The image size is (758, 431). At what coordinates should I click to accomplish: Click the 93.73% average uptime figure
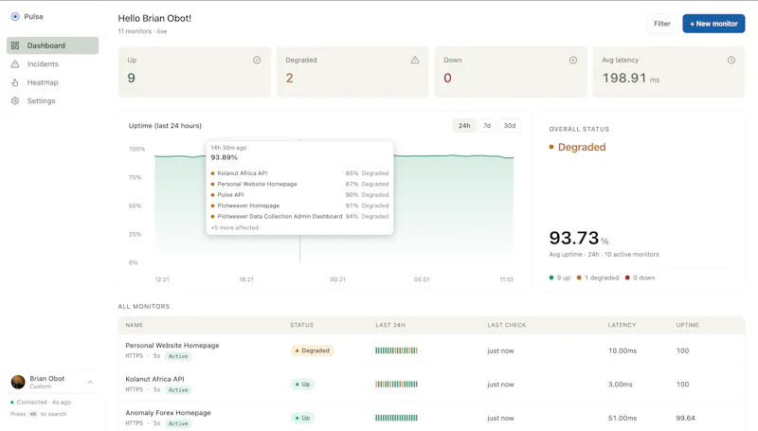click(579, 238)
